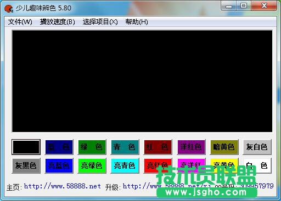Select the 亮蓝色 bright blue swatch
The image size is (281, 201).
[59, 166]
